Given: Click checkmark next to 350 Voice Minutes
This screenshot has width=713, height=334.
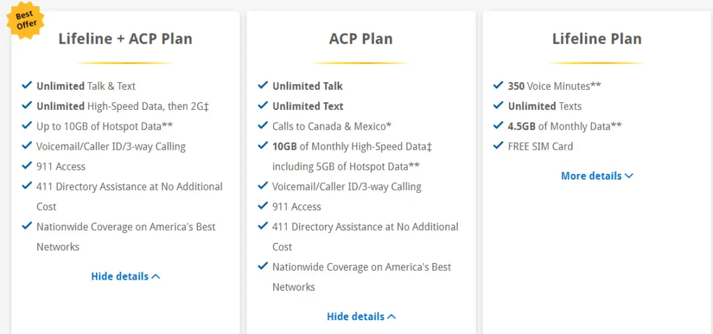Looking at the screenshot, I should tap(498, 85).
